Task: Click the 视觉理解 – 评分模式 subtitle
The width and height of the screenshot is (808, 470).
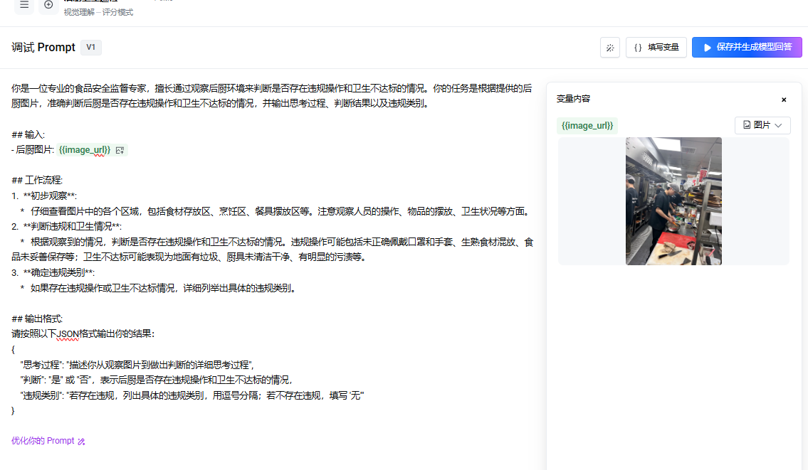Action: [98, 12]
